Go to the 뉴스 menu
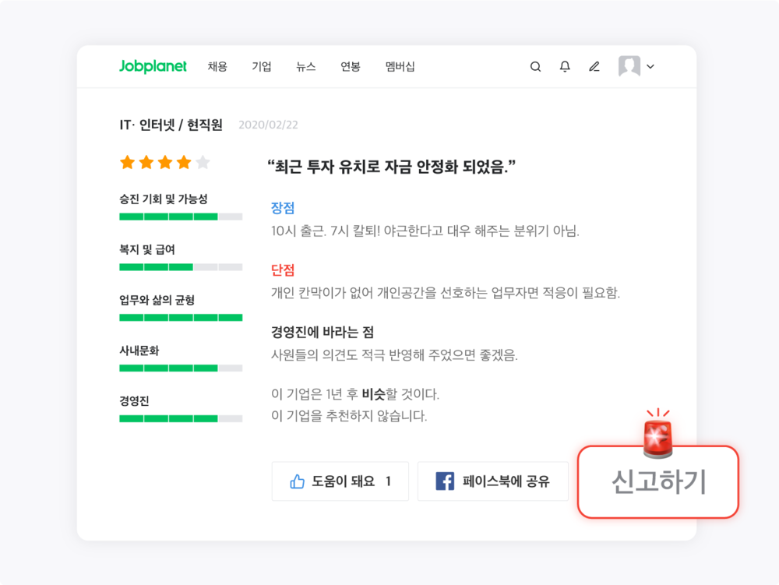 (x=306, y=67)
